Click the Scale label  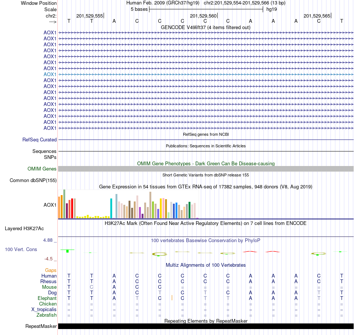coord(51,9)
